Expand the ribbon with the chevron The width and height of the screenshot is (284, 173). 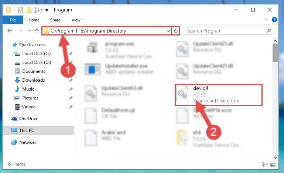(x=266, y=20)
